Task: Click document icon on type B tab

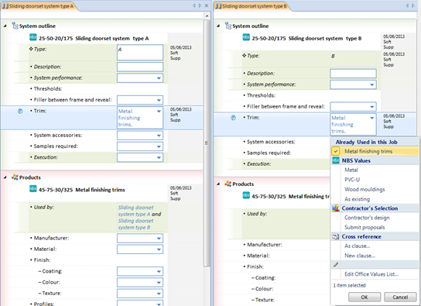Action: coord(218,6)
